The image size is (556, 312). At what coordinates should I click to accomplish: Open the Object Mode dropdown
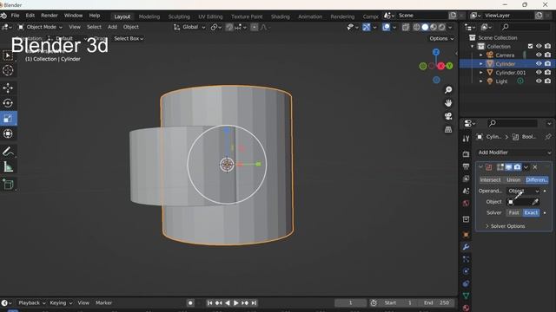tap(40, 27)
